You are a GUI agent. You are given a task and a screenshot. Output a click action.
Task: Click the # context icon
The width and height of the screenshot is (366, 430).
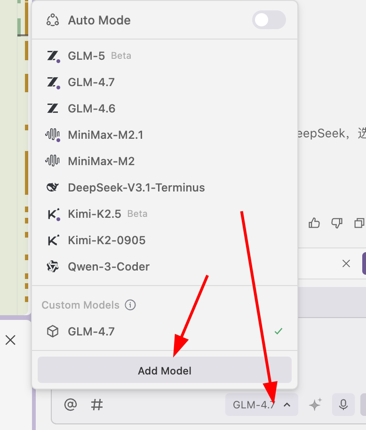point(97,405)
